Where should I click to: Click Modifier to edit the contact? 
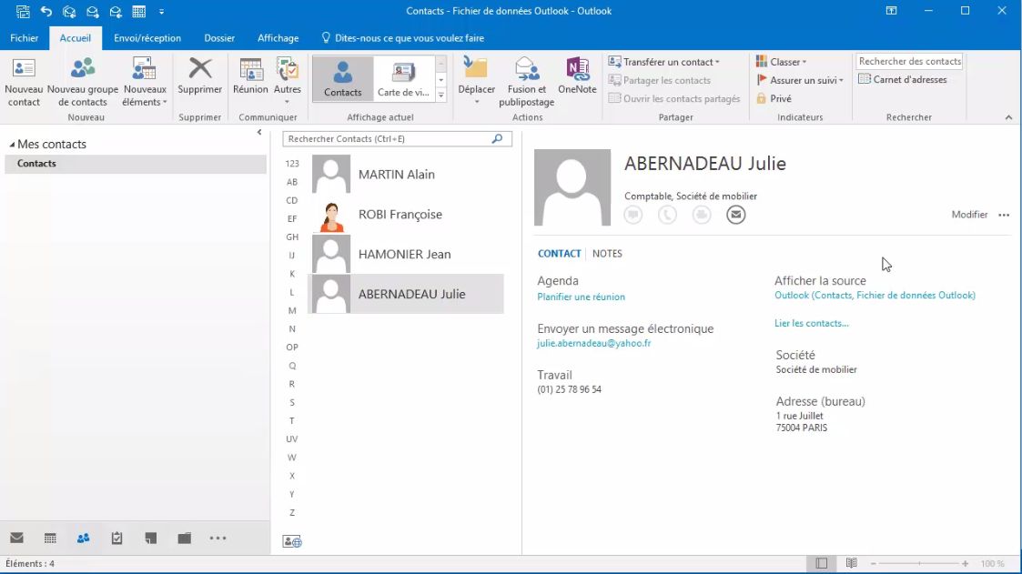click(x=968, y=215)
